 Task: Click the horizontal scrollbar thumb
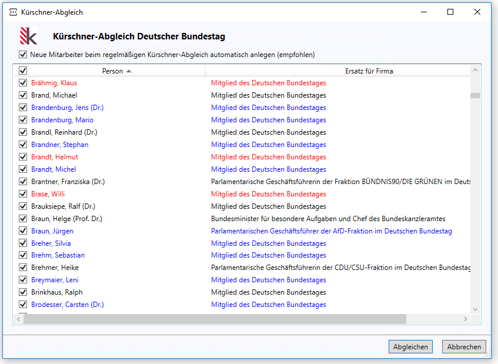215,319
